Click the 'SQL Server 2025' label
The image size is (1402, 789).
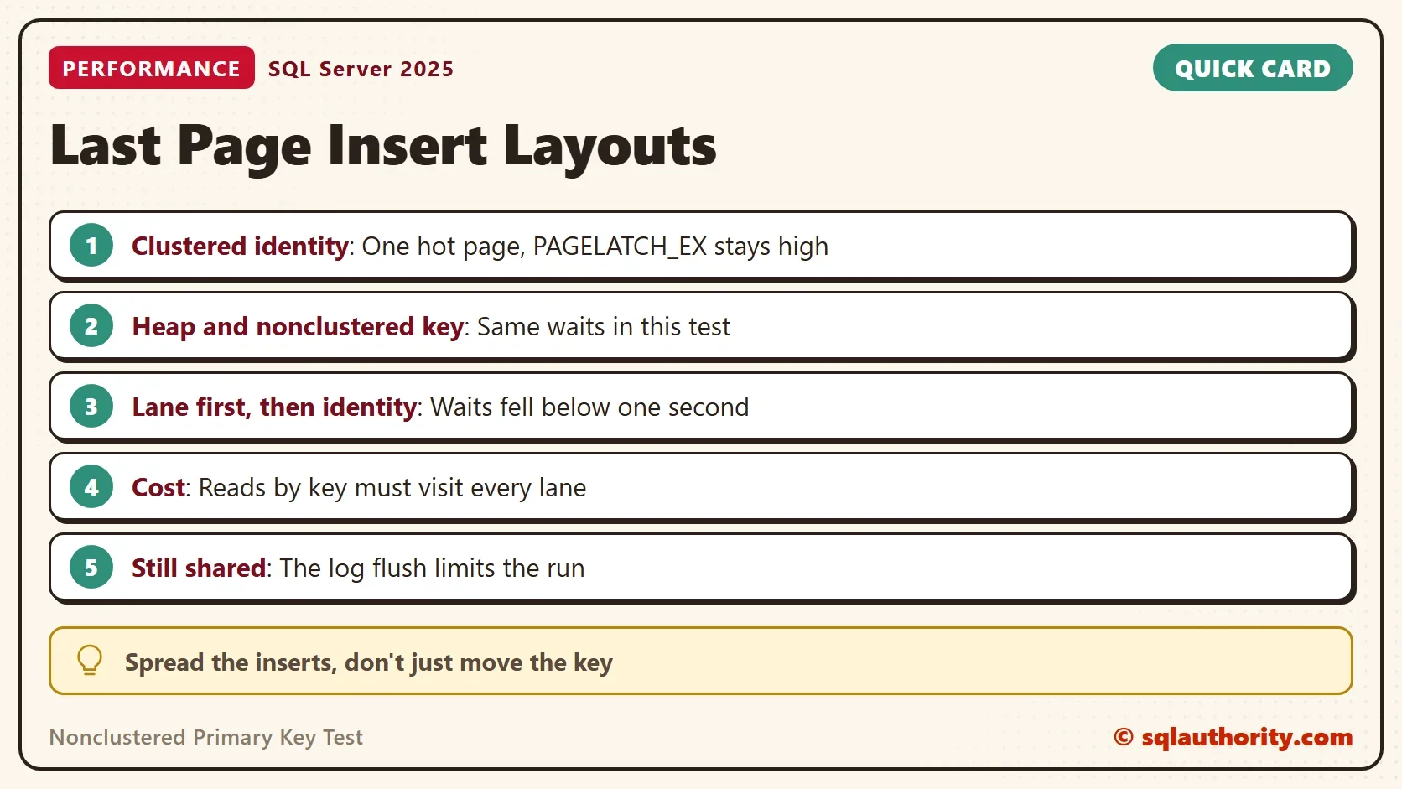pyautogui.click(x=361, y=69)
